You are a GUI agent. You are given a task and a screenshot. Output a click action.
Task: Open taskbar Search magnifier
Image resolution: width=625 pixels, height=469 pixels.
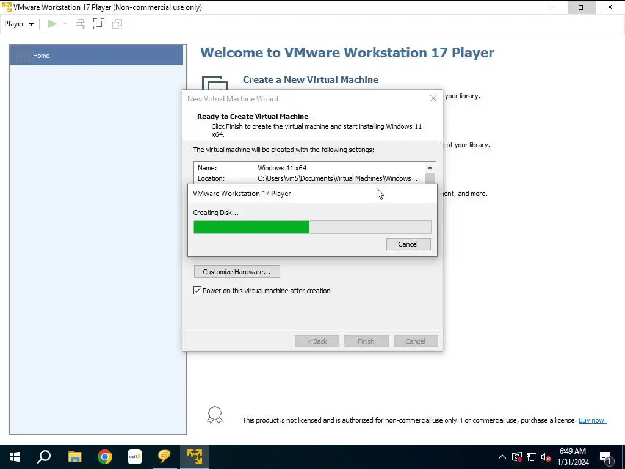tap(44, 457)
